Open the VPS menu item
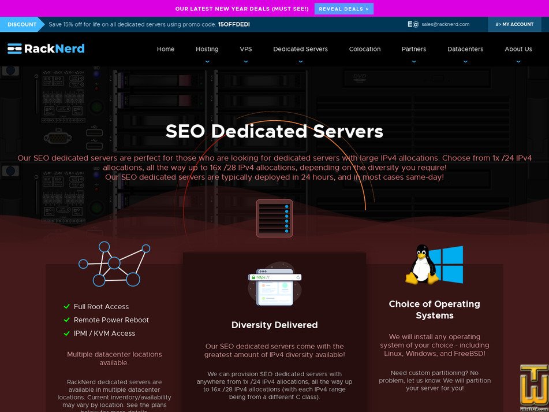The height and width of the screenshot is (412, 549). [246, 49]
